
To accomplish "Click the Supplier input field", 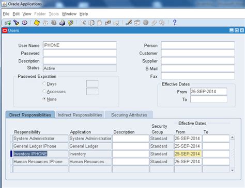I will (198, 61).
